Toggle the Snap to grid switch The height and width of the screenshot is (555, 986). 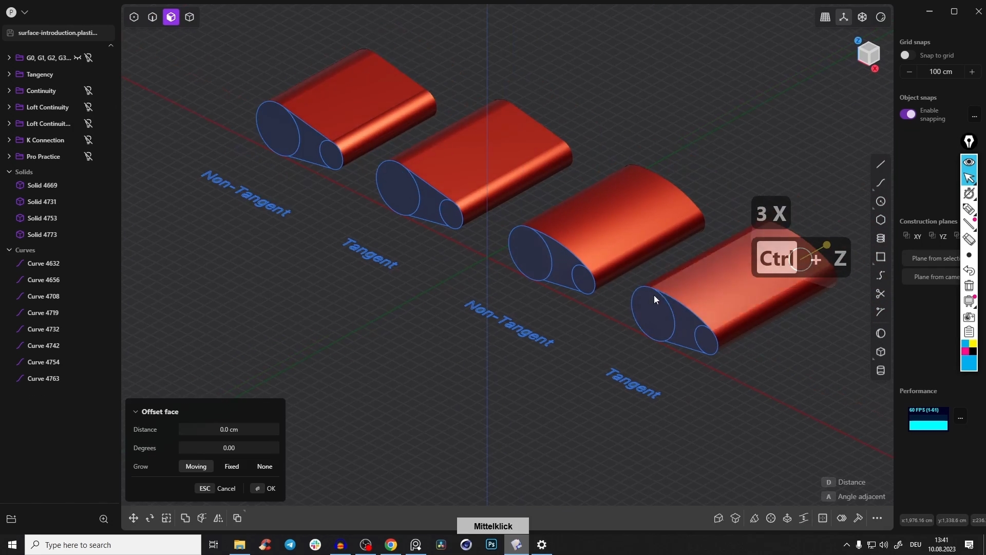click(907, 55)
